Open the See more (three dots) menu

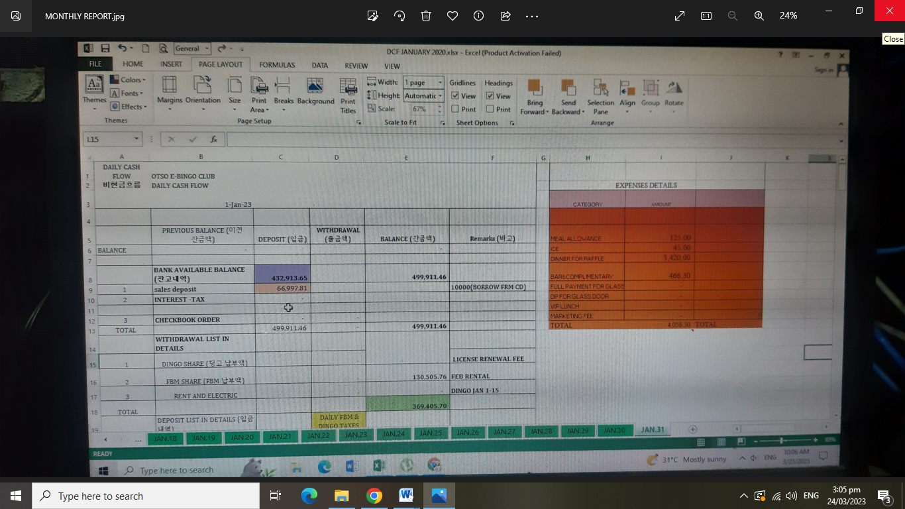point(532,16)
